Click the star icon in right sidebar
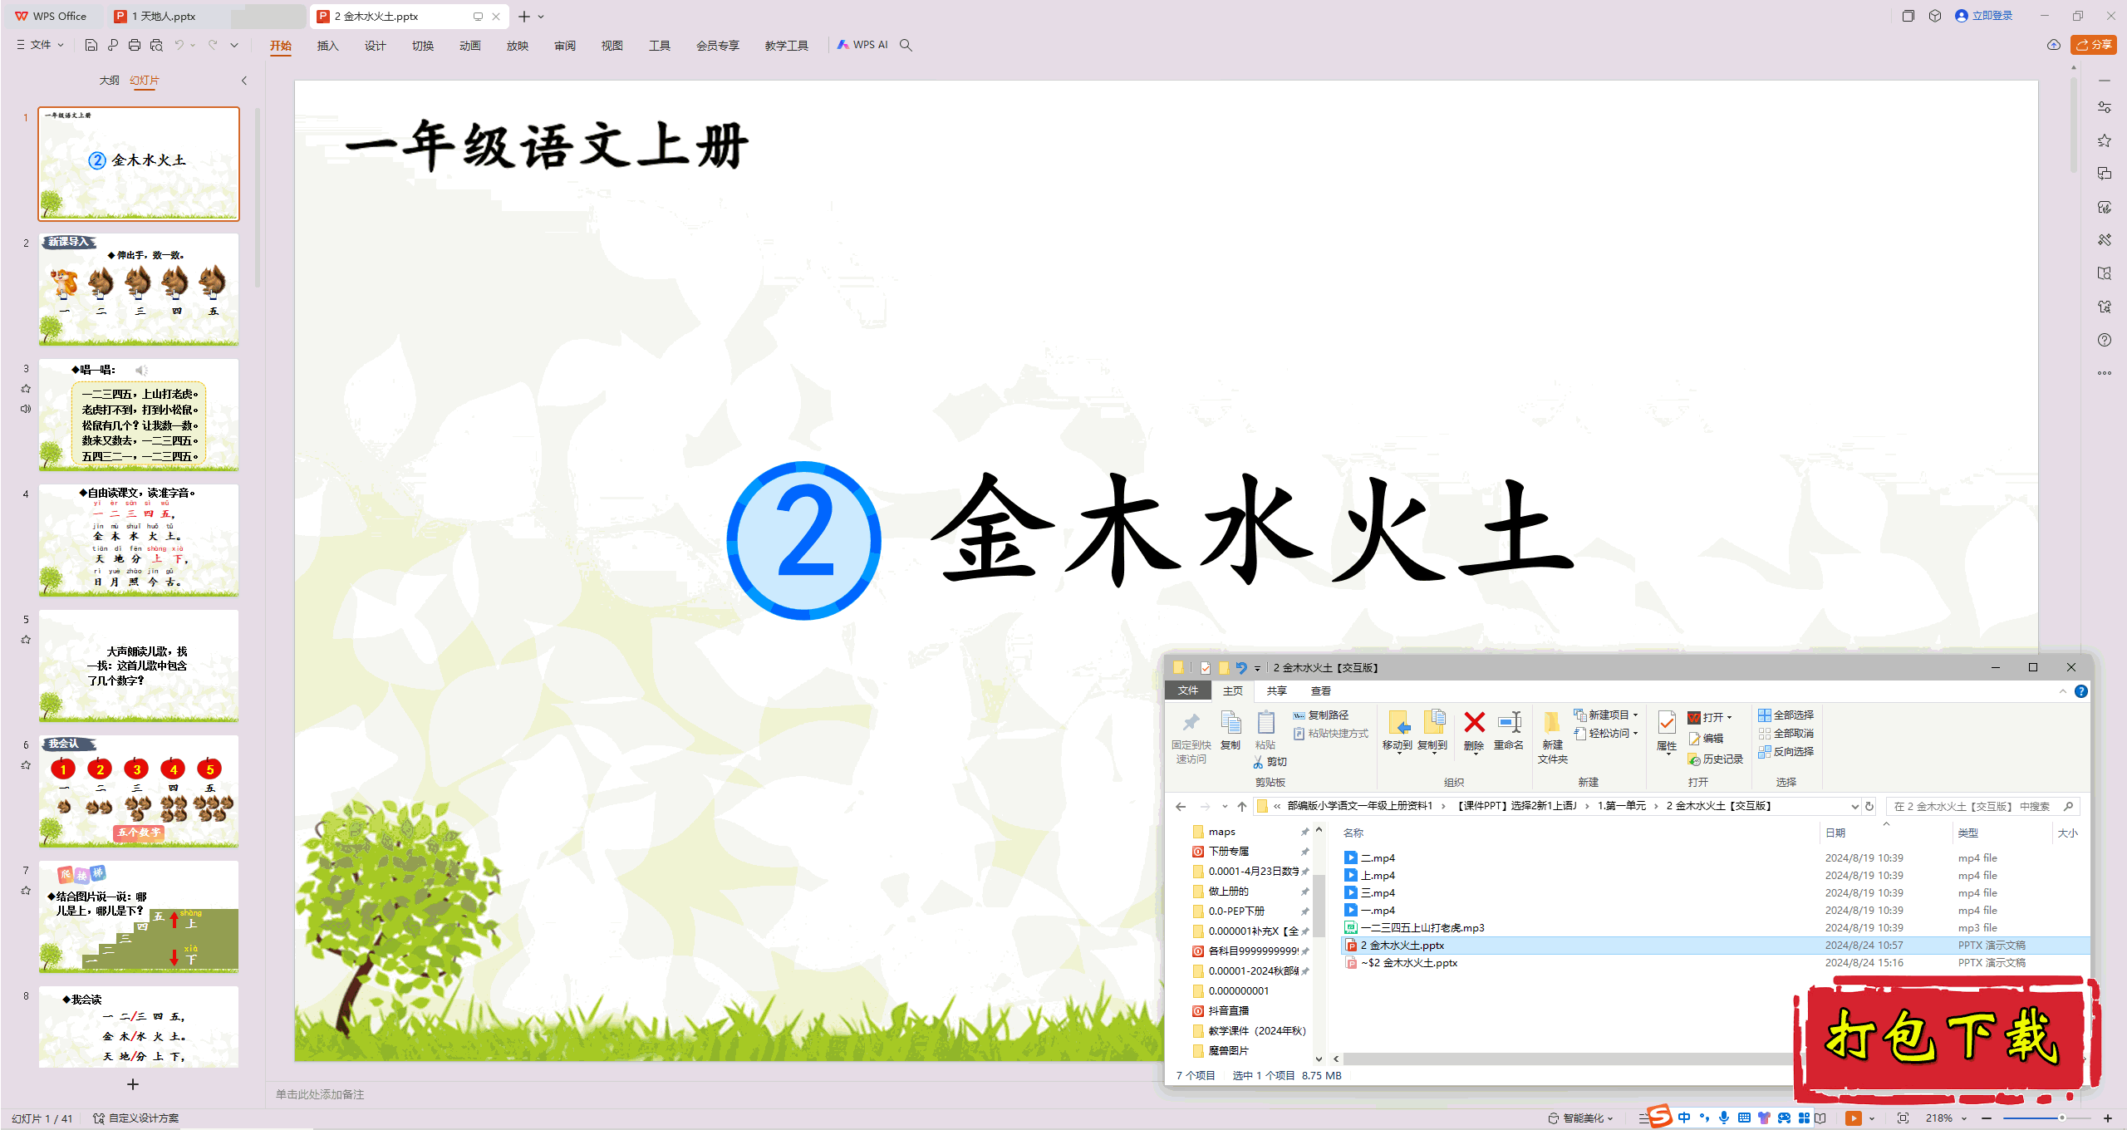This screenshot has width=2127, height=1130. [2105, 140]
